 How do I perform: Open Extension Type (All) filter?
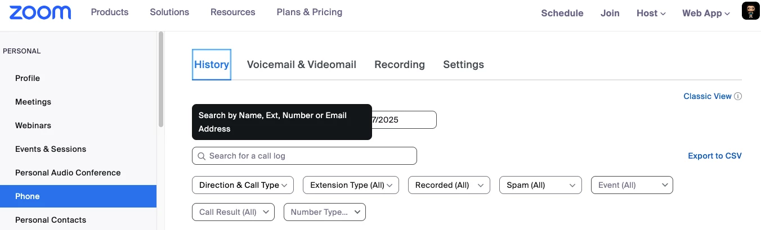(351, 185)
